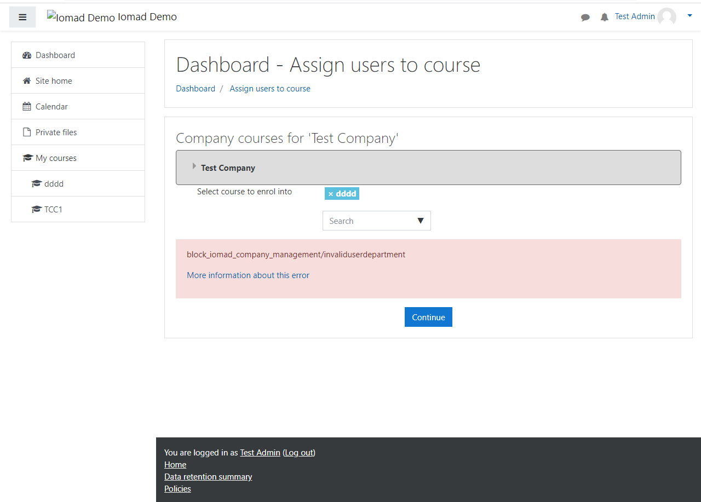
Task: Select My courses in the sidebar
Action: [56, 158]
